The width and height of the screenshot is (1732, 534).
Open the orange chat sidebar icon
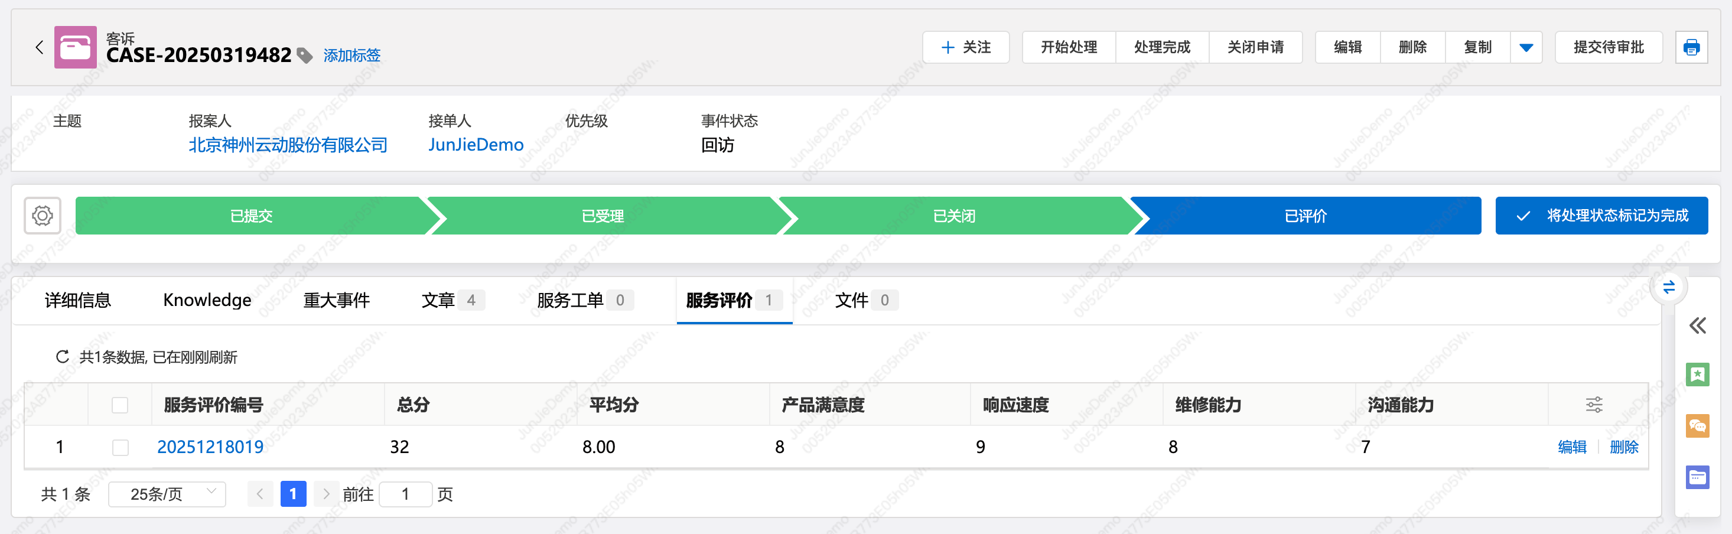[1697, 426]
